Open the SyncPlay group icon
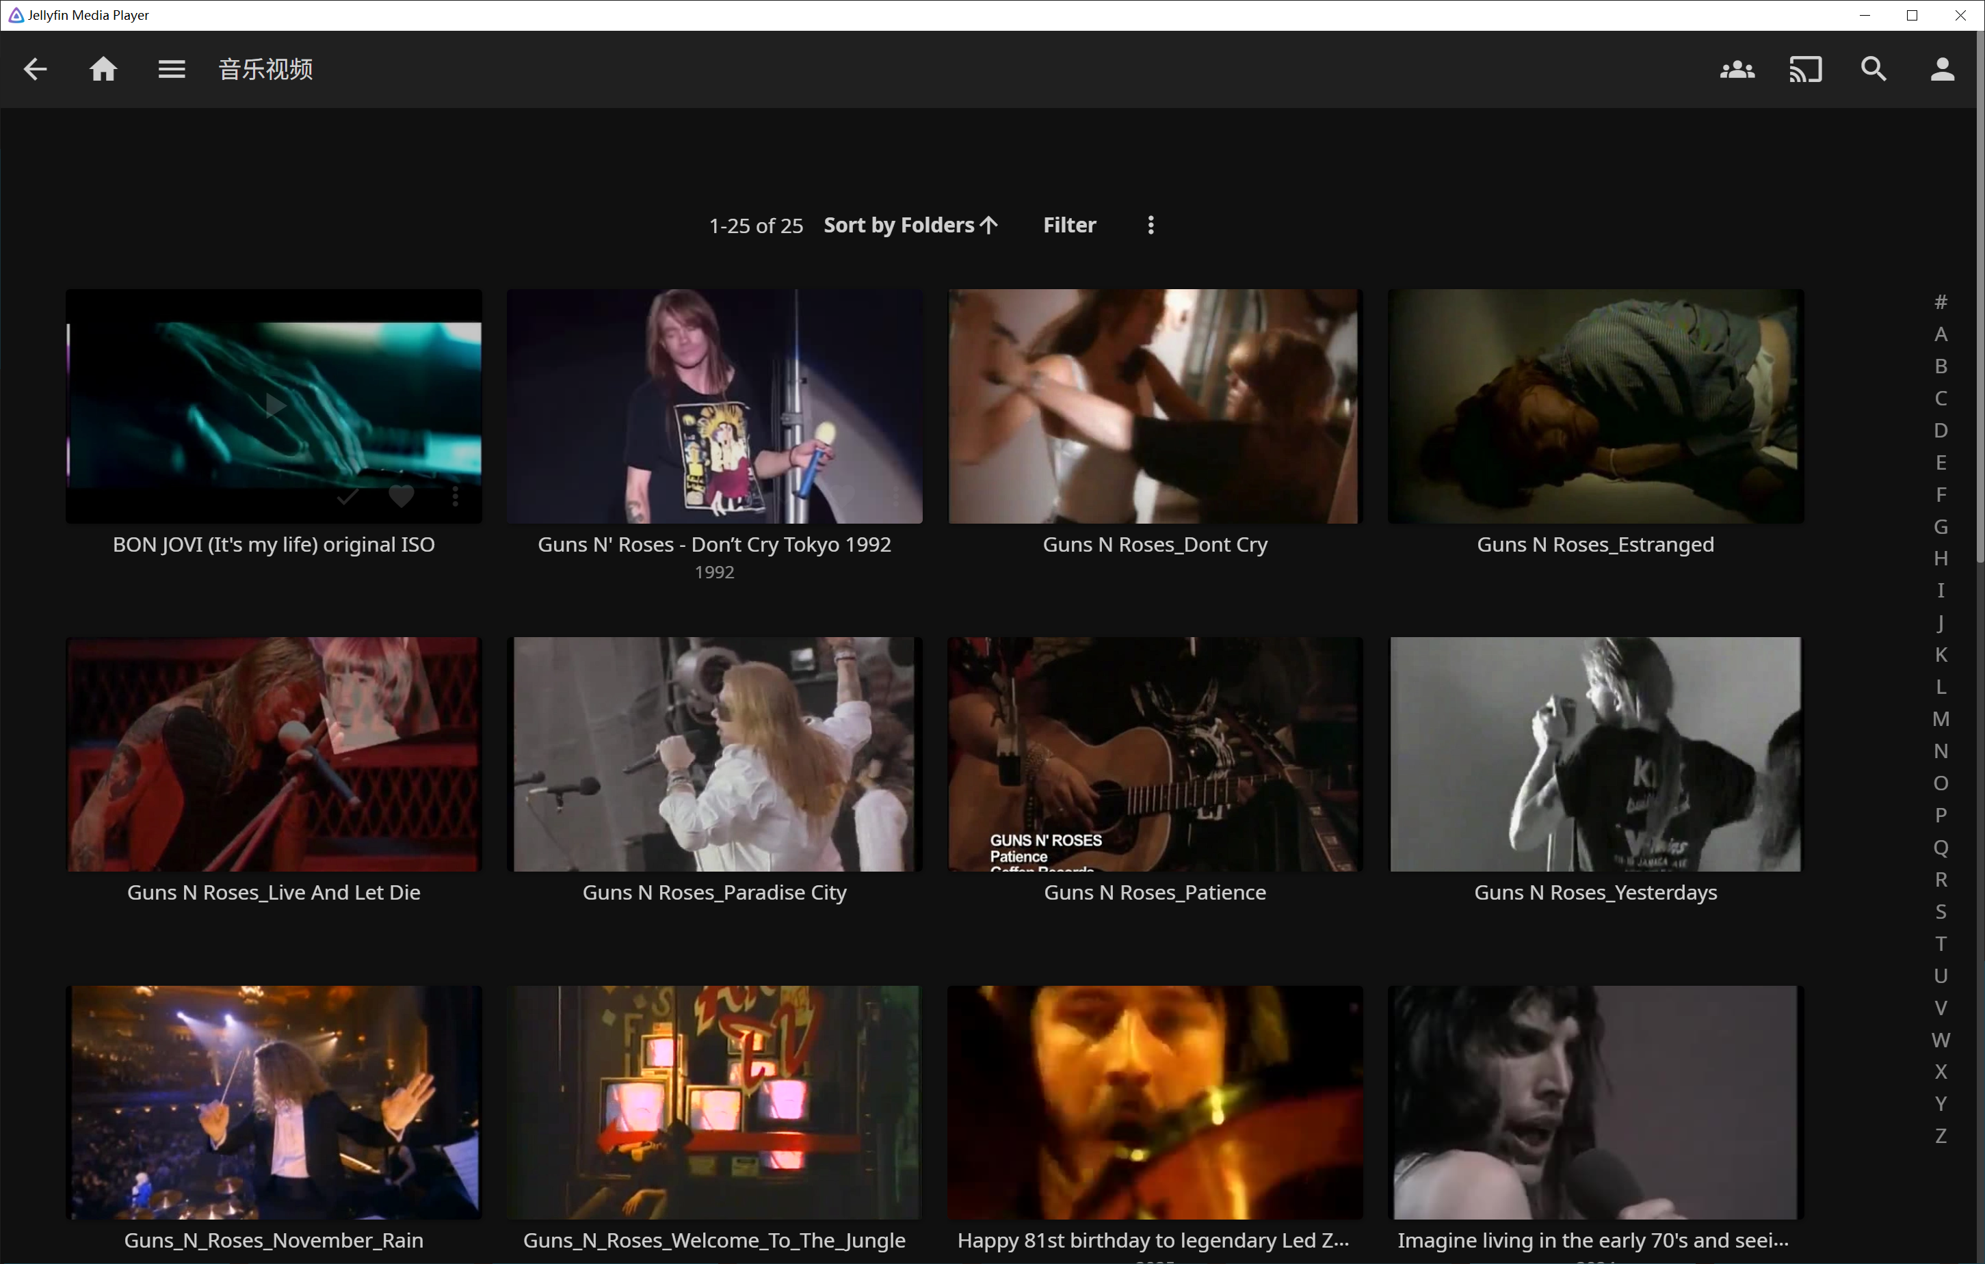 (1737, 69)
